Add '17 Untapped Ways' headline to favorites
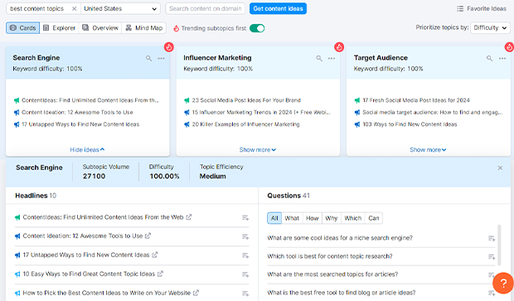514x301 pixels. coord(245,255)
